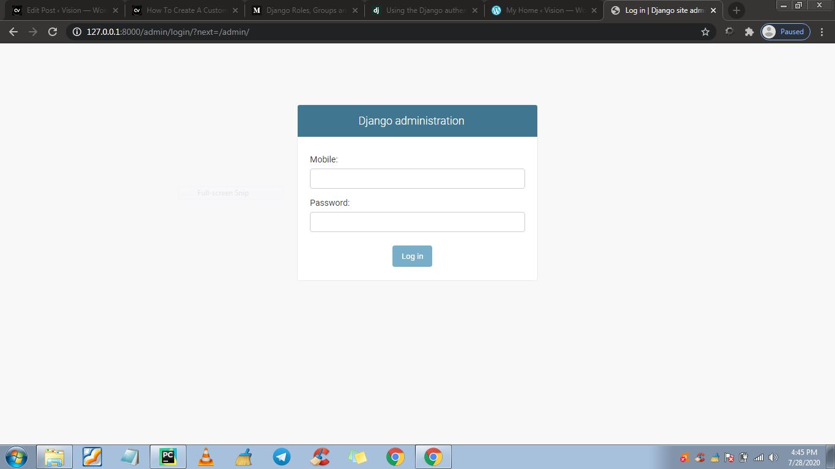Open a new browser tab

click(x=737, y=10)
